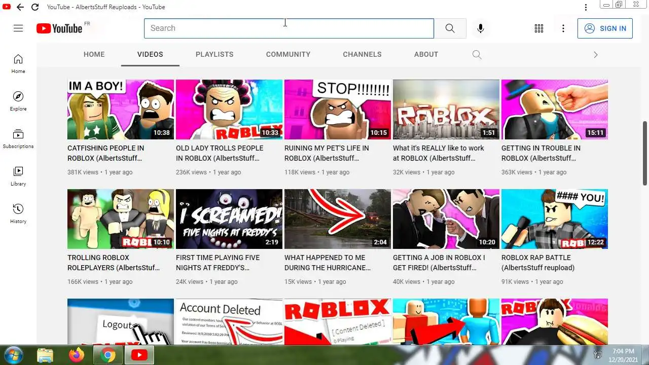Click Account Deleted thumbnail
This screenshot has height=365, width=649.
tap(229, 322)
